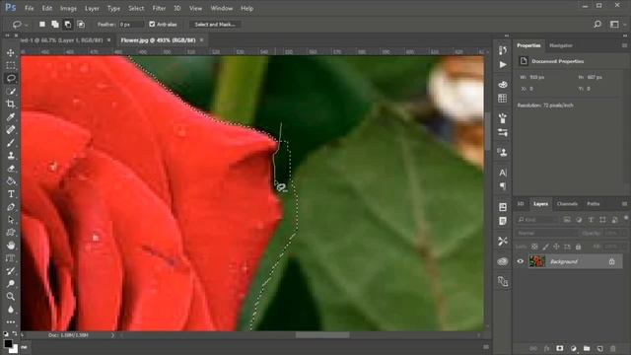Create new adjustment layer icon
Viewport: 631px width, 355px height.
click(573, 348)
